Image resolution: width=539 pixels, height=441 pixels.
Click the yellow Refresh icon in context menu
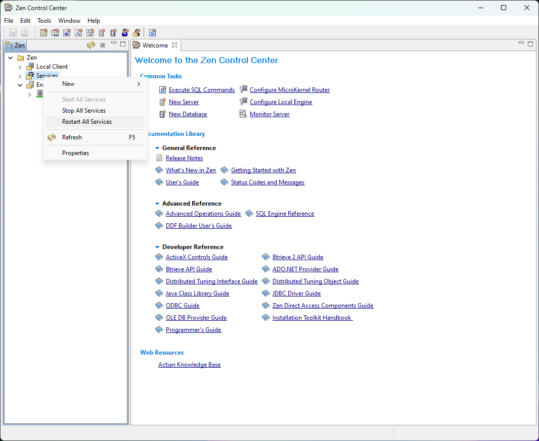[52, 137]
